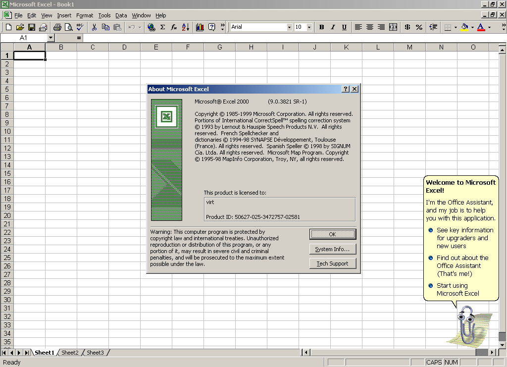507x367 pixels.
Task: Open the Paste Function fx tool
Action: 174,27
